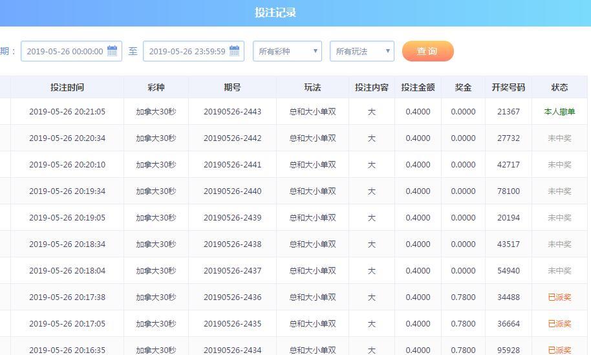Select issue number 20190526-2440
This screenshot has width=591, height=355.
(x=233, y=191)
